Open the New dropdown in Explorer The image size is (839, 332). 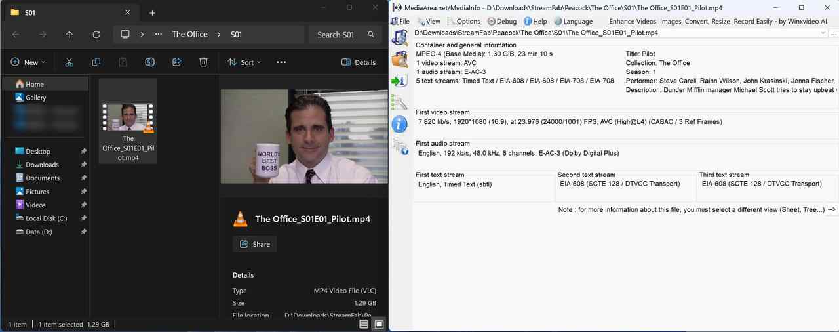pos(28,62)
